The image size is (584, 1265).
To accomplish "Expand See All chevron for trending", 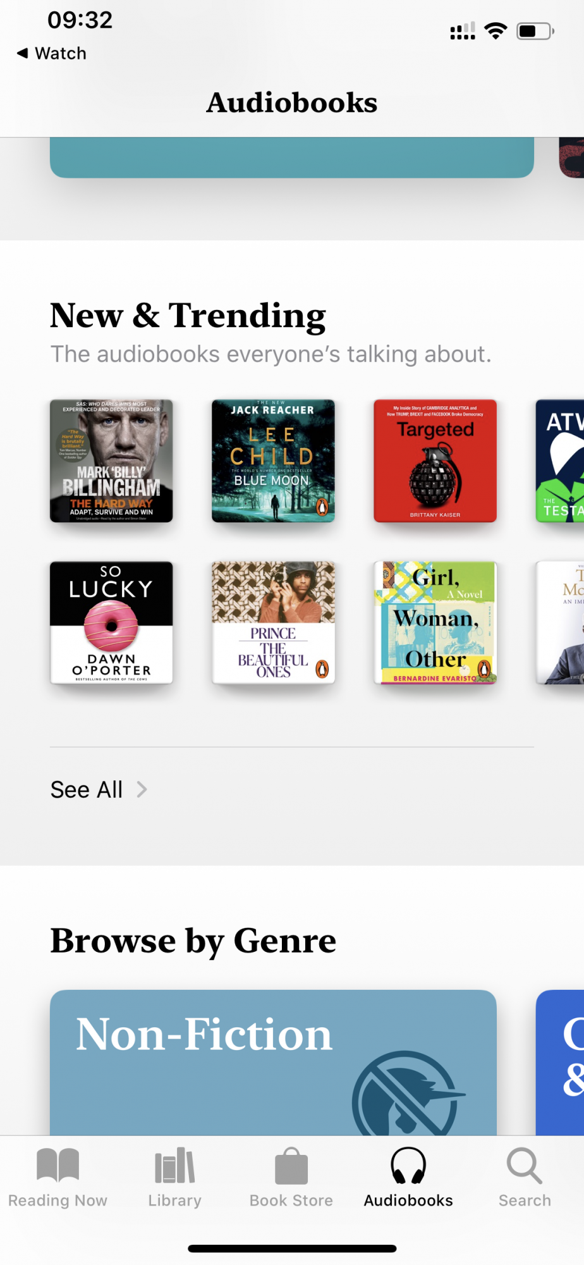I will click(x=142, y=789).
